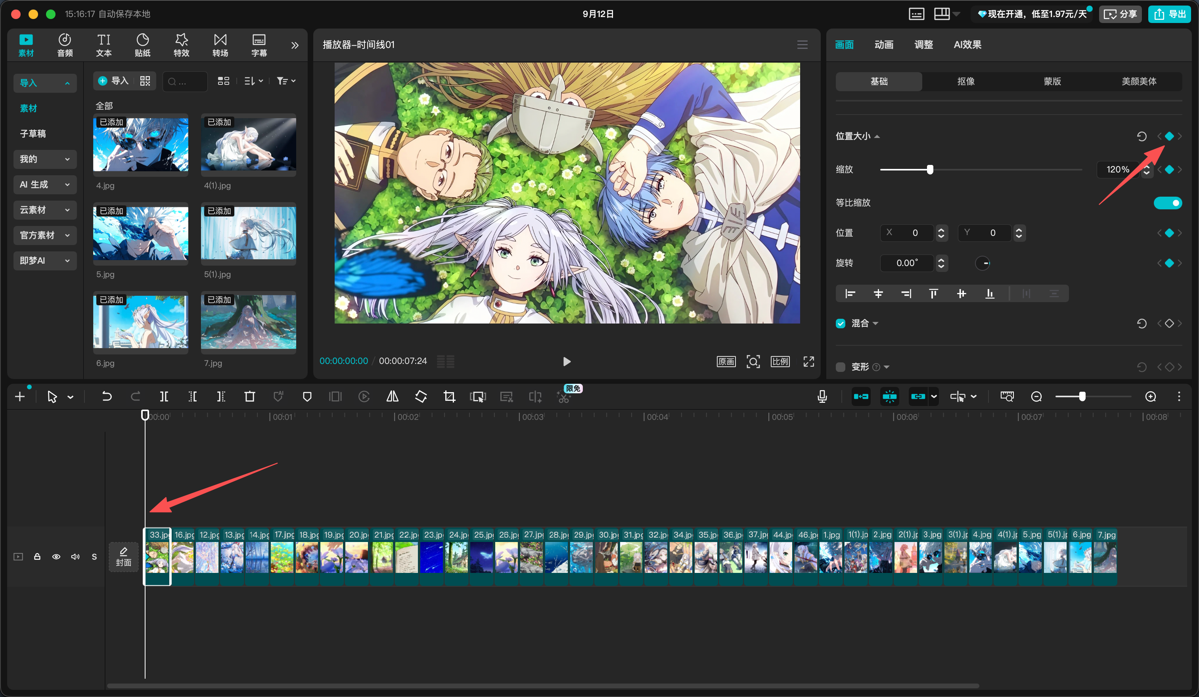
Task: Switch to the 调整 tab
Action: tap(923, 45)
